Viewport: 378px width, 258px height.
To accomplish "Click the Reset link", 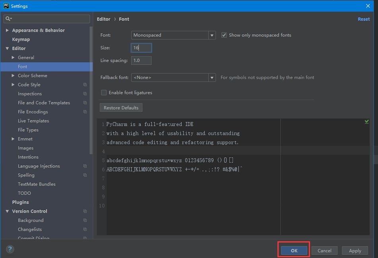I will 364,19.
